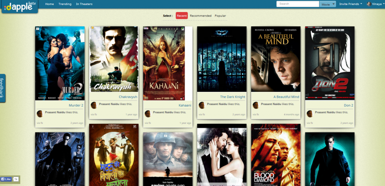Click the Kahaani title link
Image resolution: width=385 pixels, height=186 pixels.
[x=185, y=105]
